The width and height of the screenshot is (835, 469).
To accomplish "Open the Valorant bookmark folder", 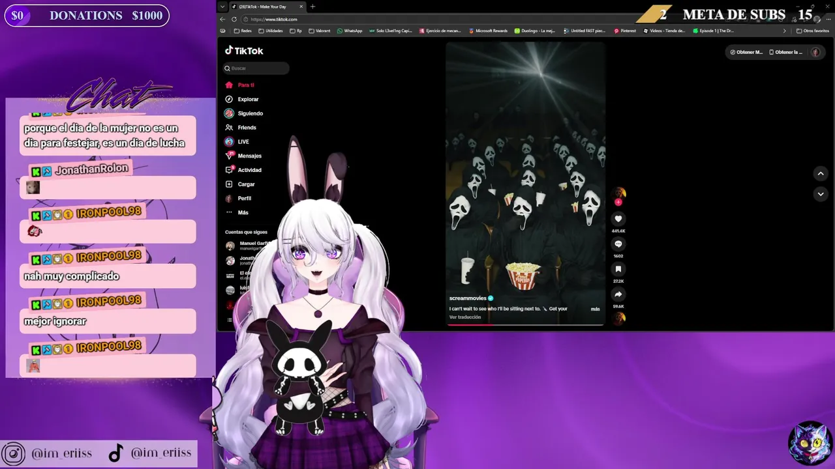I will tap(320, 31).
